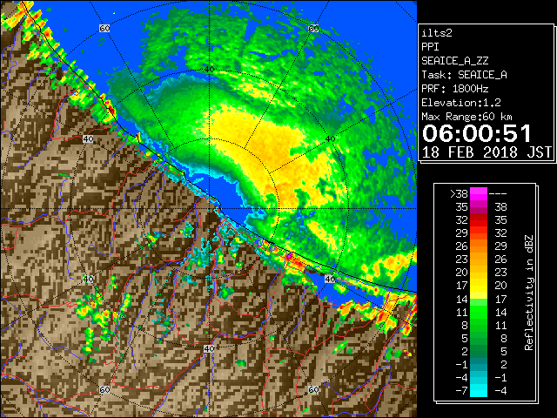The height and width of the screenshot is (418, 557).
Task: Select the date '18 FEB 2018 JST'
Action: (x=487, y=152)
